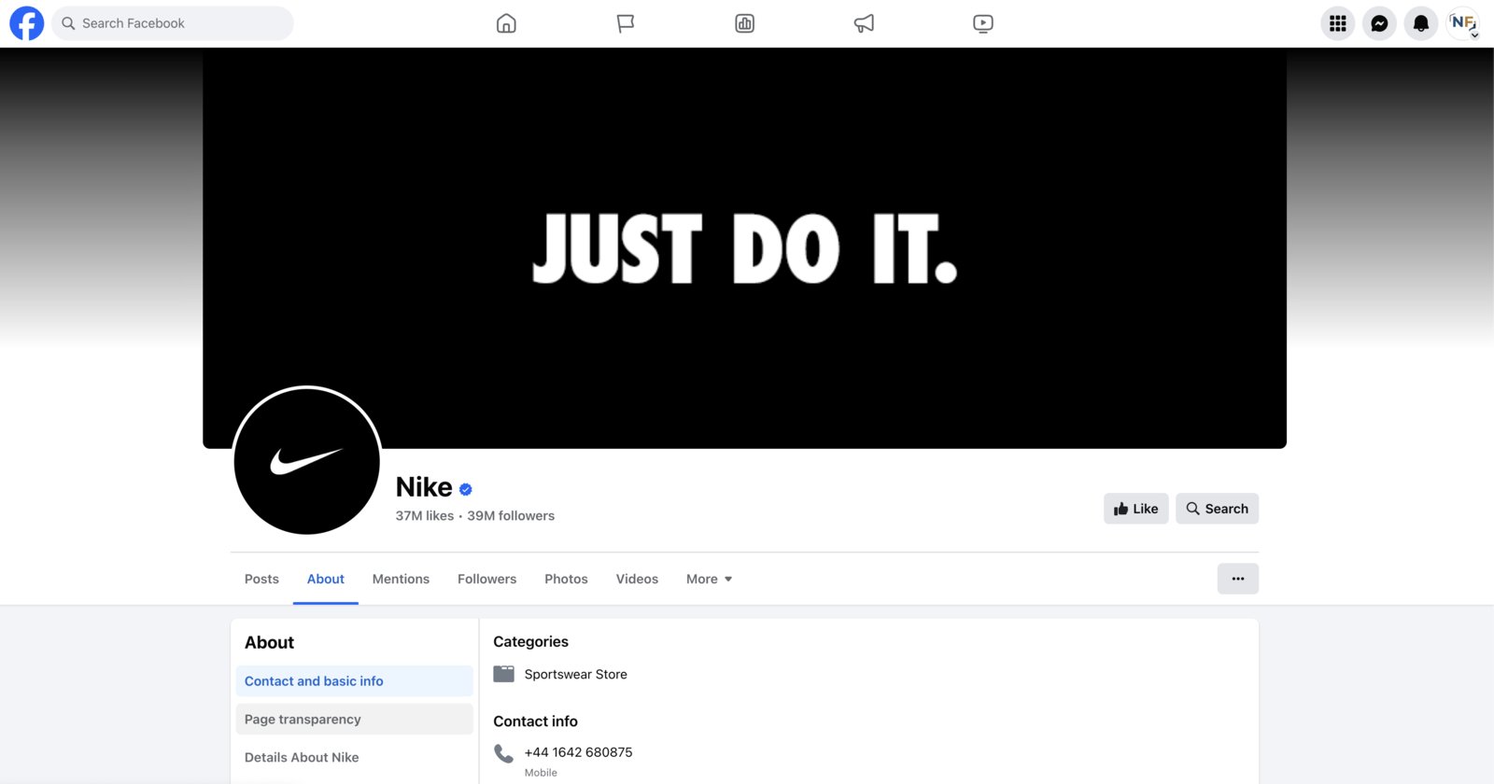Screen dimensions: 1494x784
Task: Open the Watch video icon
Action: (x=983, y=23)
